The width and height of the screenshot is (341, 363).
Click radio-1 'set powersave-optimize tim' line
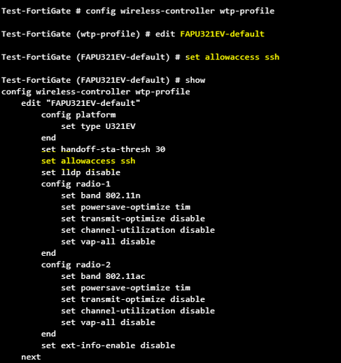[125, 207]
